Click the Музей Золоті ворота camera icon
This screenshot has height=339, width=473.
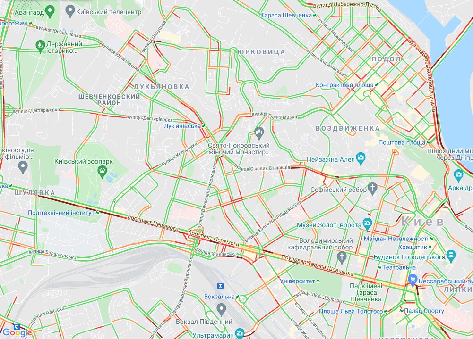pyautogui.click(x=367, y=224)
